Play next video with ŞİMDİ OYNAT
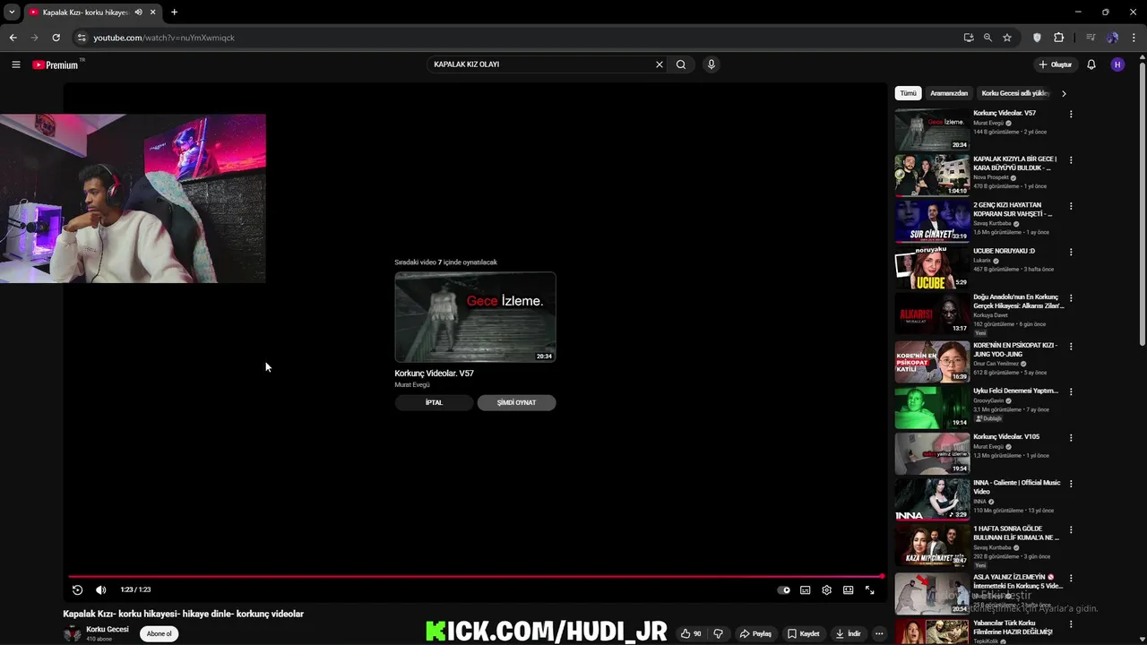The width and height of the screenshot is (1147, 645). coord(516,402)
